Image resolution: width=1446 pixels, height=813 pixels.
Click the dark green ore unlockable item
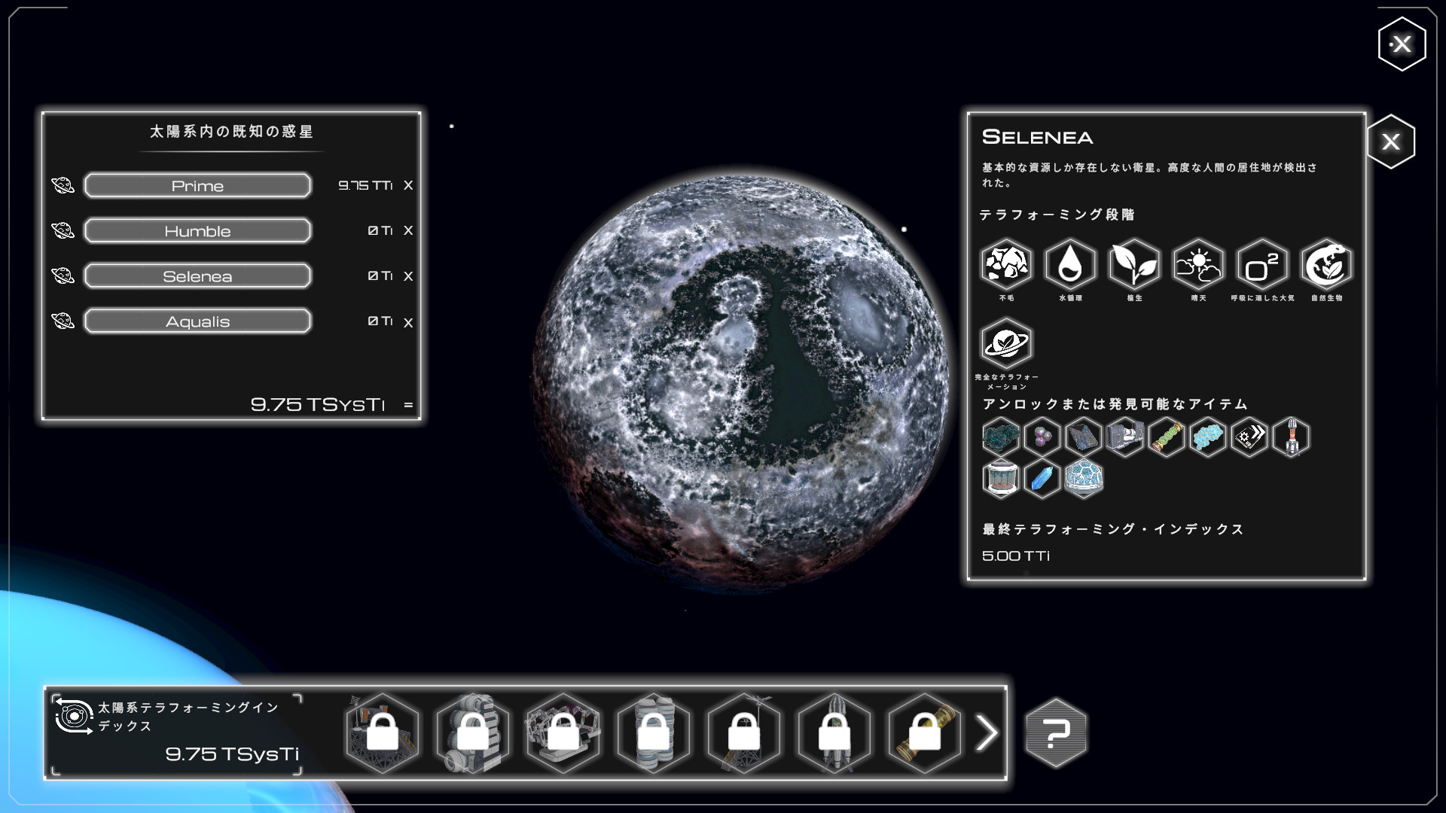[1001, 437]
